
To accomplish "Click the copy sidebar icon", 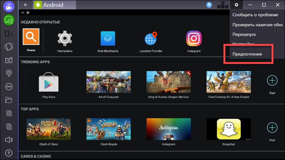I will point(9,113).
